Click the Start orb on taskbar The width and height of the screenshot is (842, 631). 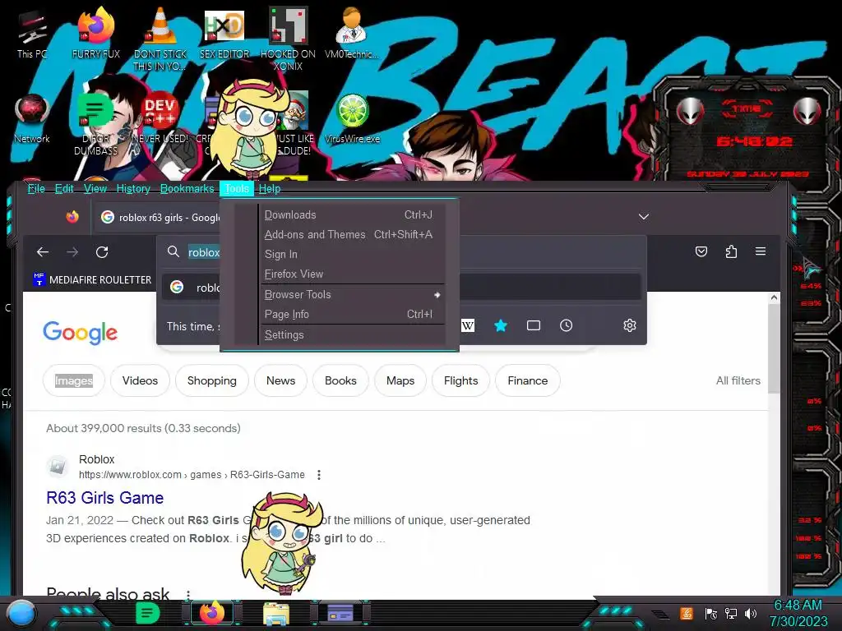pyautogui.click(x=21, y=614)
